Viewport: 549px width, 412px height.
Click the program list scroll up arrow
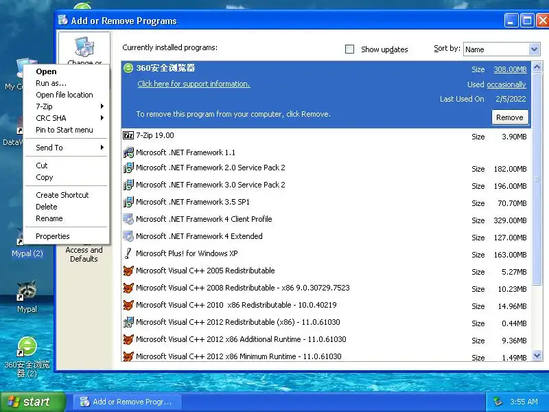[x=537, y=67]
